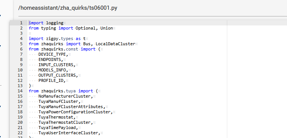
Task: Click 'zhaquirks.tuya' on line 14
Action: 58,91
